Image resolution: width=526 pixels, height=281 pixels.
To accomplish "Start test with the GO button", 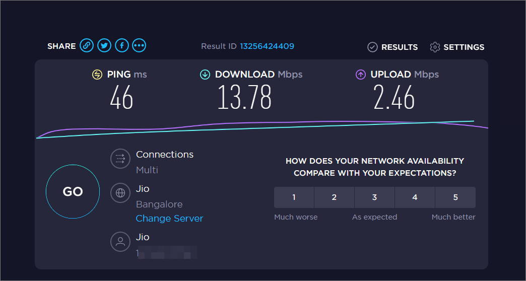I will [73, 191].
